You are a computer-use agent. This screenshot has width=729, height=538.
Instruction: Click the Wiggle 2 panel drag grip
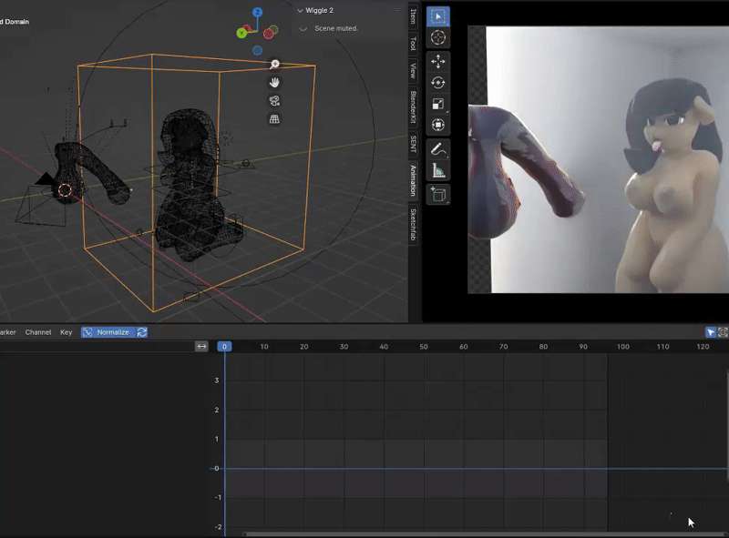click(397, 10)
